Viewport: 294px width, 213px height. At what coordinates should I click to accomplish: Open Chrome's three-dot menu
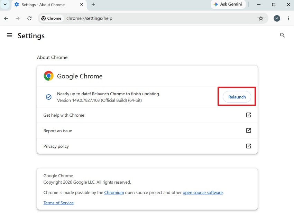point(288,18)
